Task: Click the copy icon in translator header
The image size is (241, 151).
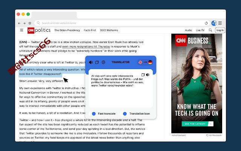Action: point(97,62)
